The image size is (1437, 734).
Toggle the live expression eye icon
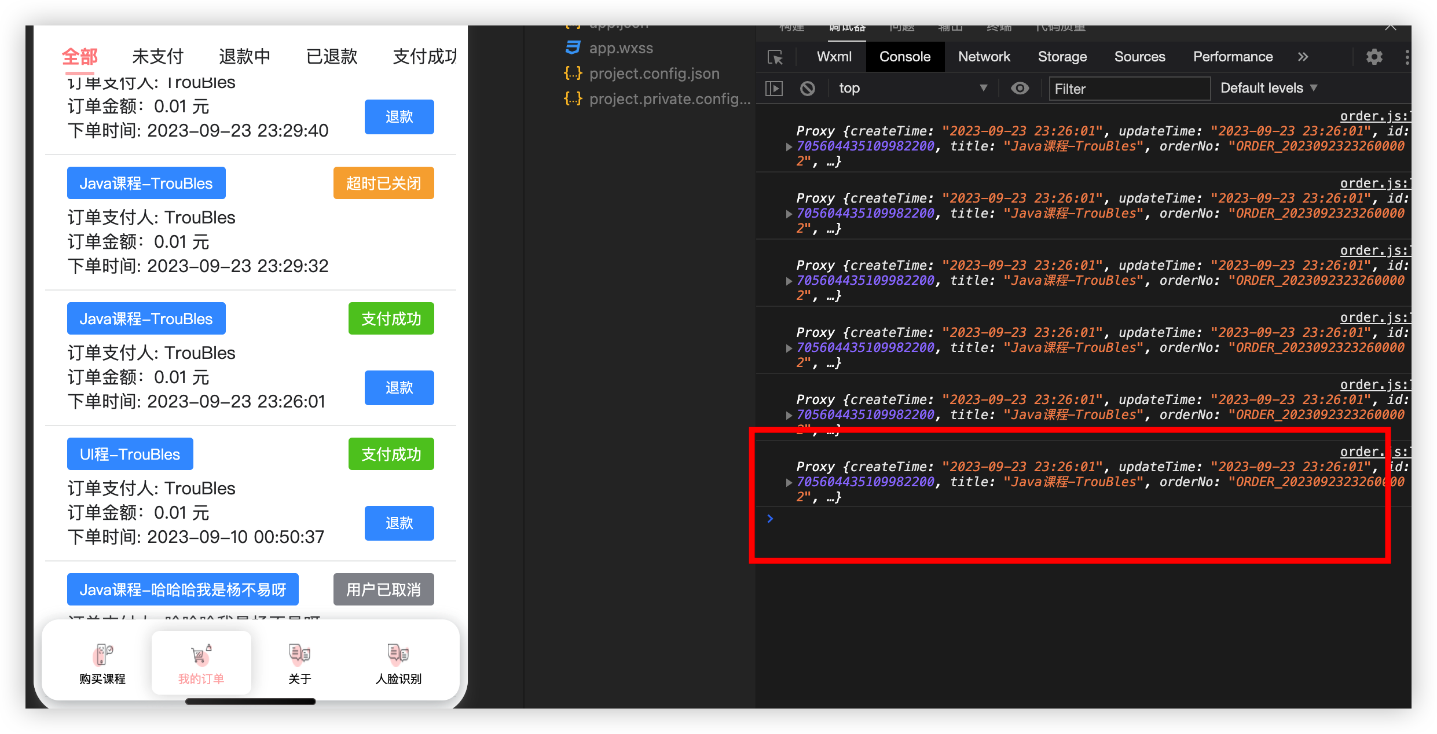[x=1020, y=88]
